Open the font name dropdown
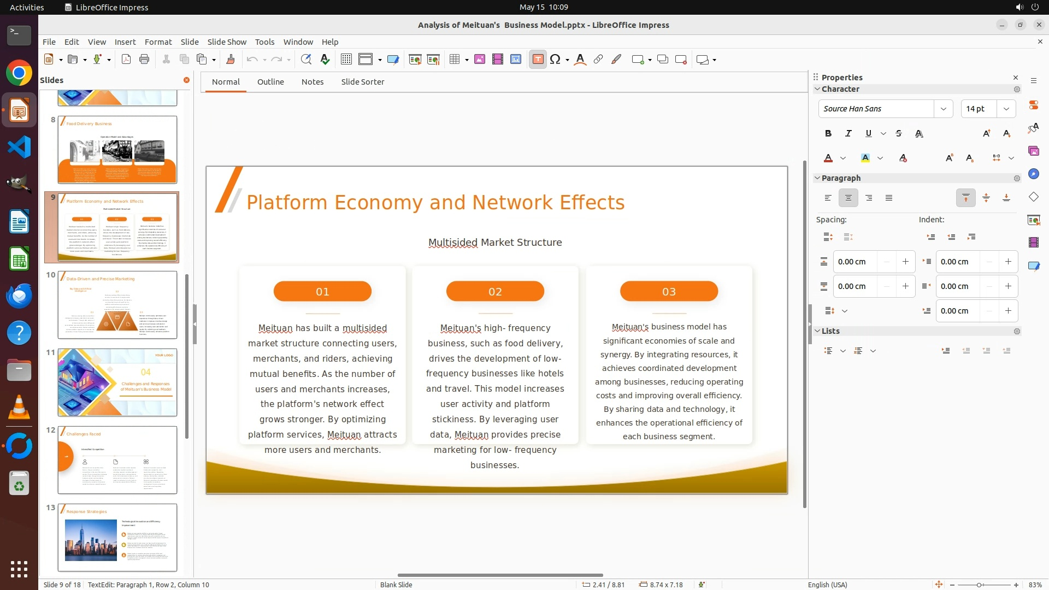Image resolution: width=1049 pixels, height=590 pixels. (943, 109)
